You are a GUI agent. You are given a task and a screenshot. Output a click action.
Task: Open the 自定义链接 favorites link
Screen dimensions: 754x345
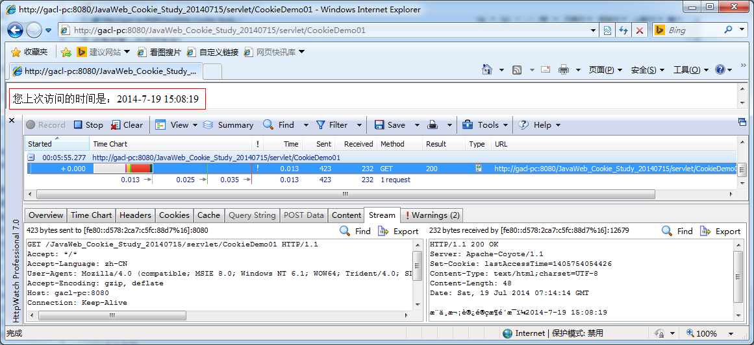click(x=212, y=52)
